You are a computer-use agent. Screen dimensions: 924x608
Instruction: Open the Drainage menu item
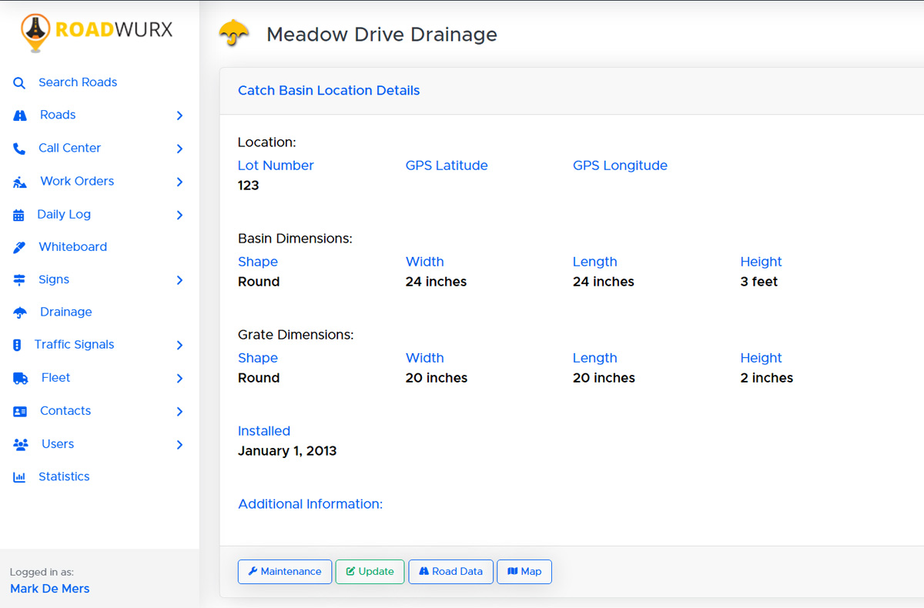tap(65, 312)
